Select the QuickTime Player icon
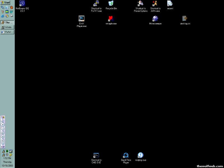The height and width of the screenshot is (168, 224). tap(126, 155)
